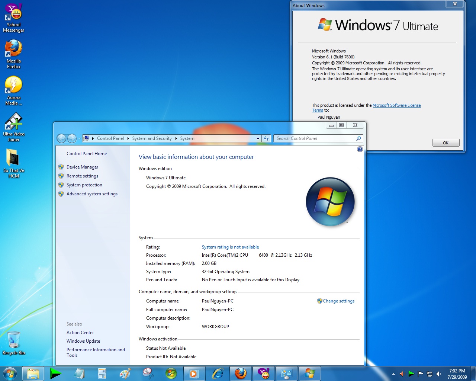Select Su That Ve HCM folder
Image resolution: width=476 pixels, height=381 pixels.
[x=14, y=164]
